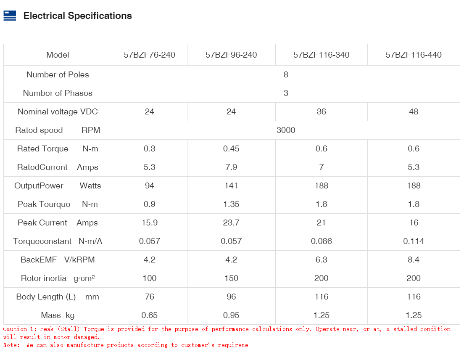Select the 0.65 mass value cell
The width and height of the screenshot is (464, 355).
(149, 315)
